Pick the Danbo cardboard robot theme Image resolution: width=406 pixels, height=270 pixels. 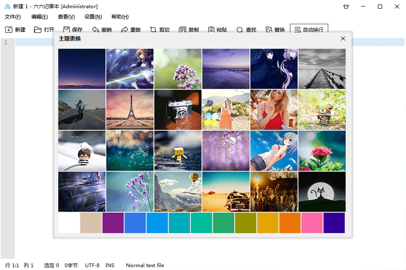click(x=178, y=150)
